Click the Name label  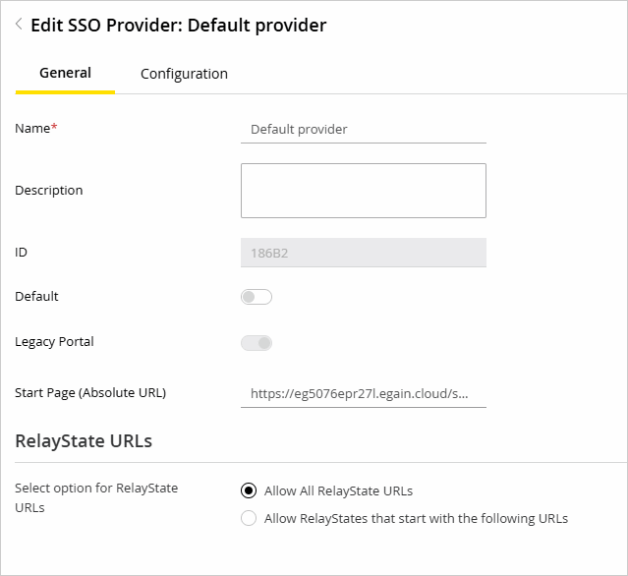(36, 128)
